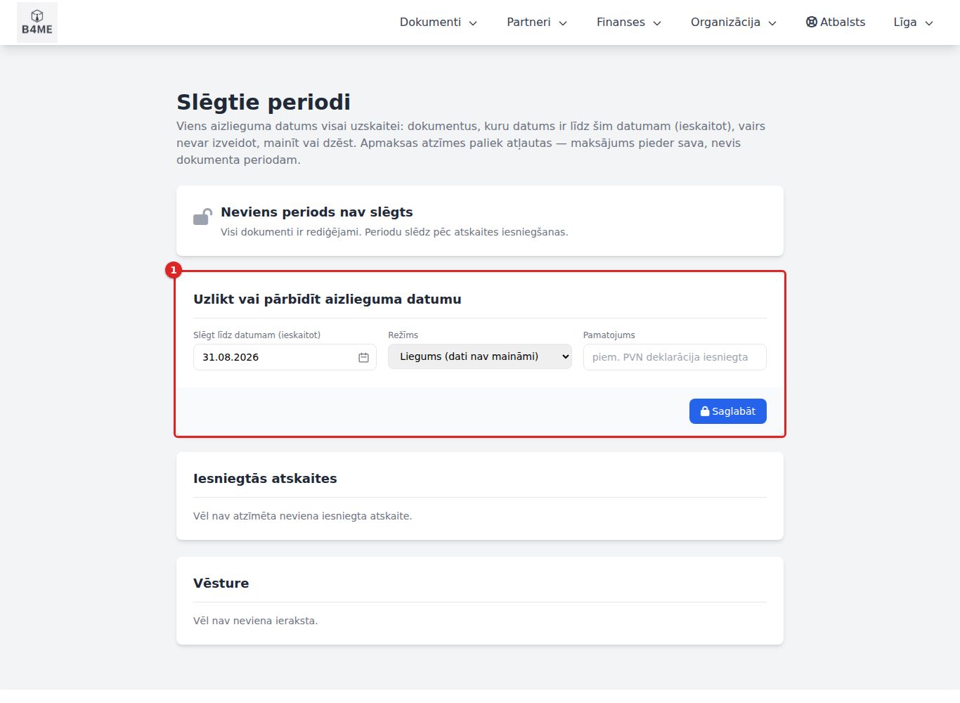Click the open padlock icon beside Neviens periods
The width and height of the screenshot is (960, 703).
202,217
